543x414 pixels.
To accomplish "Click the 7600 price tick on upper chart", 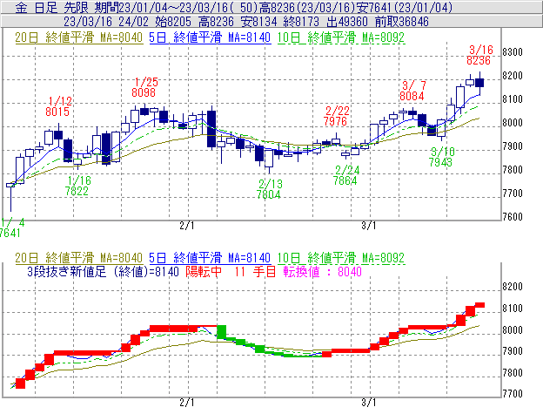I will (x=513, y=217).
